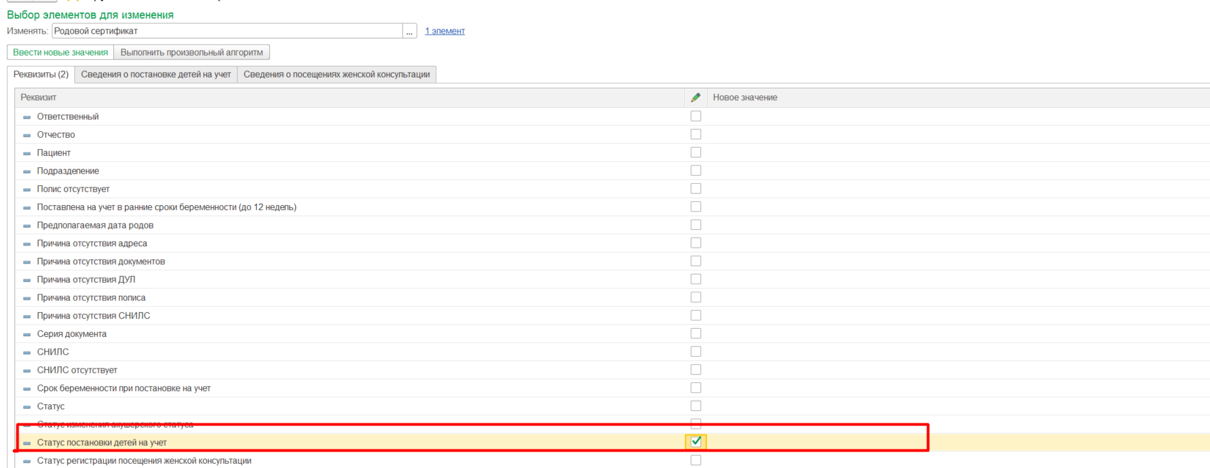Image resolution: width=1210 pixels, height=468 pixels.
Task: Tick the checkbox for Подразделение
Action: [696, 171]
